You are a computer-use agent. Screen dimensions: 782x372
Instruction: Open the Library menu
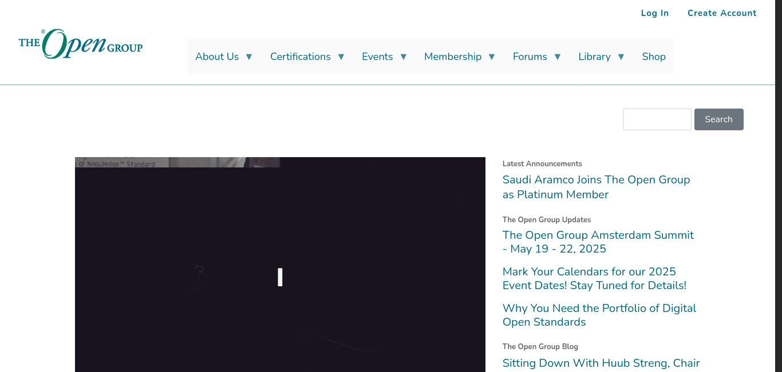(x=594, y=57)
